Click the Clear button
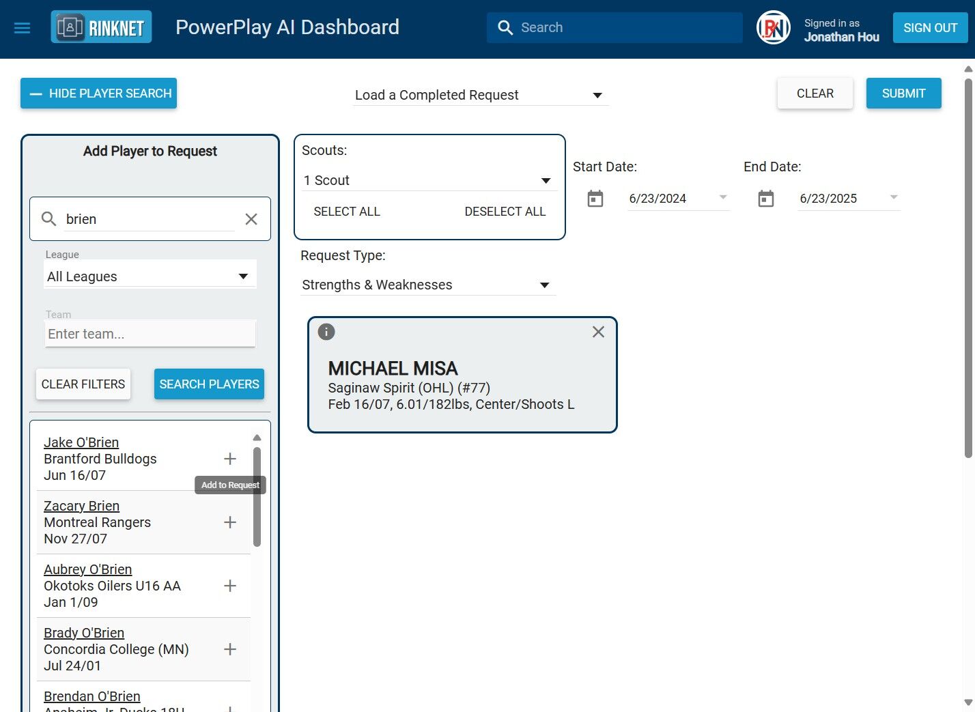Viewport: 975px width, 712px height. click(815, 94)
